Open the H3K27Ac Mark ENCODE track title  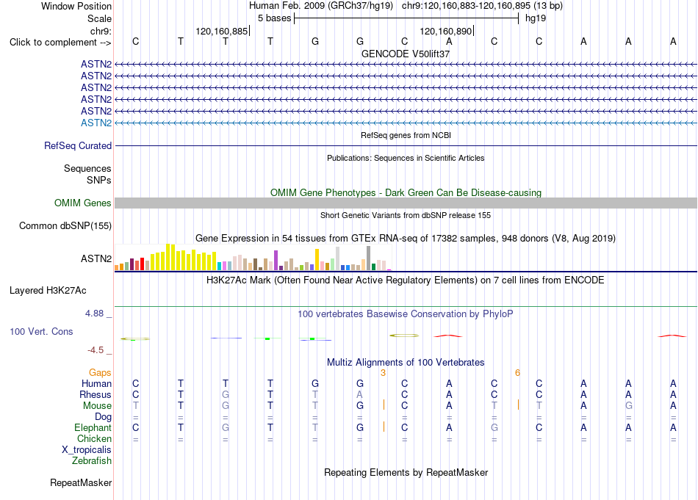(x=406, y=280)
